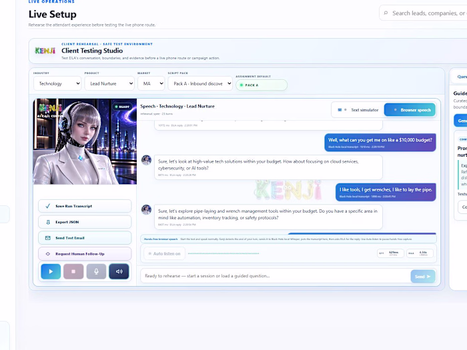Click Request Human Follow-Up
The image size is (467, 350).
[x=85, y=254]
